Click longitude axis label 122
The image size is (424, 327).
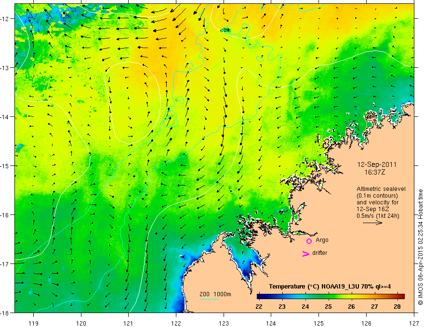[176, 323]
